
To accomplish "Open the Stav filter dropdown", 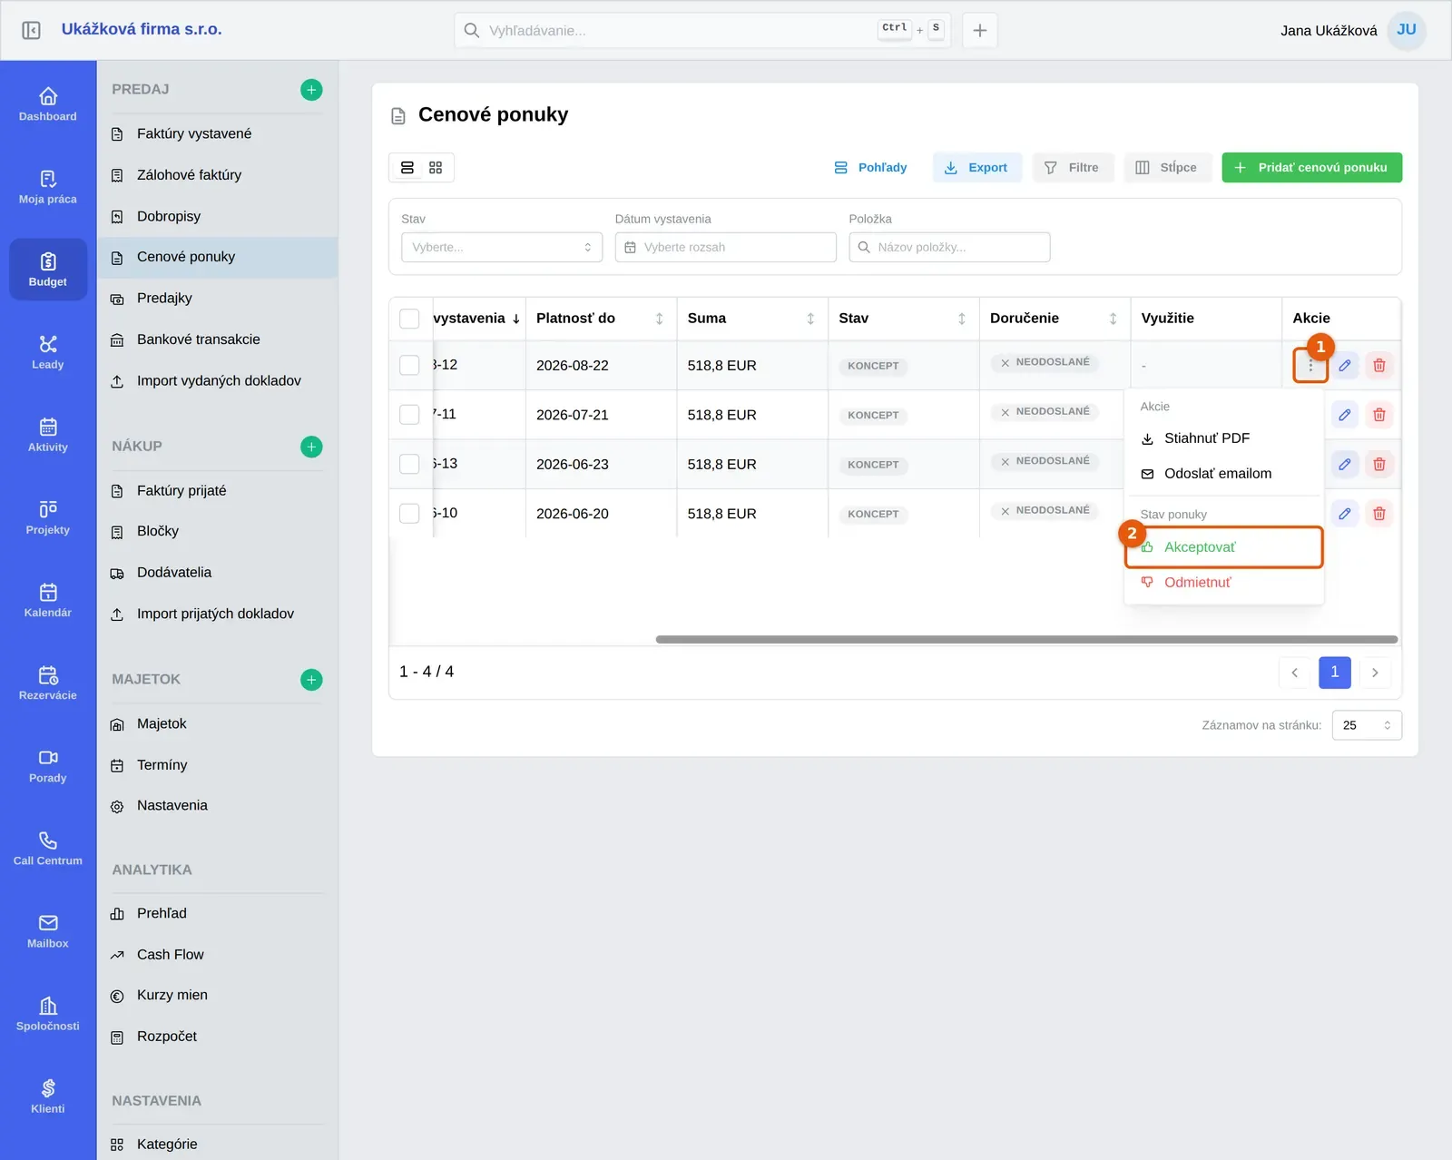I will tap(502, 247).
